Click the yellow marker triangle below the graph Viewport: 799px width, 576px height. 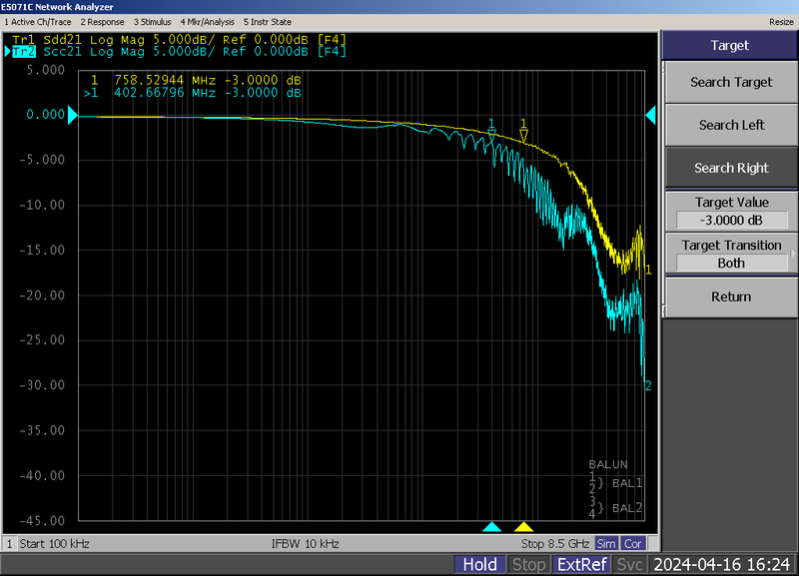click(x=524, y=527)
